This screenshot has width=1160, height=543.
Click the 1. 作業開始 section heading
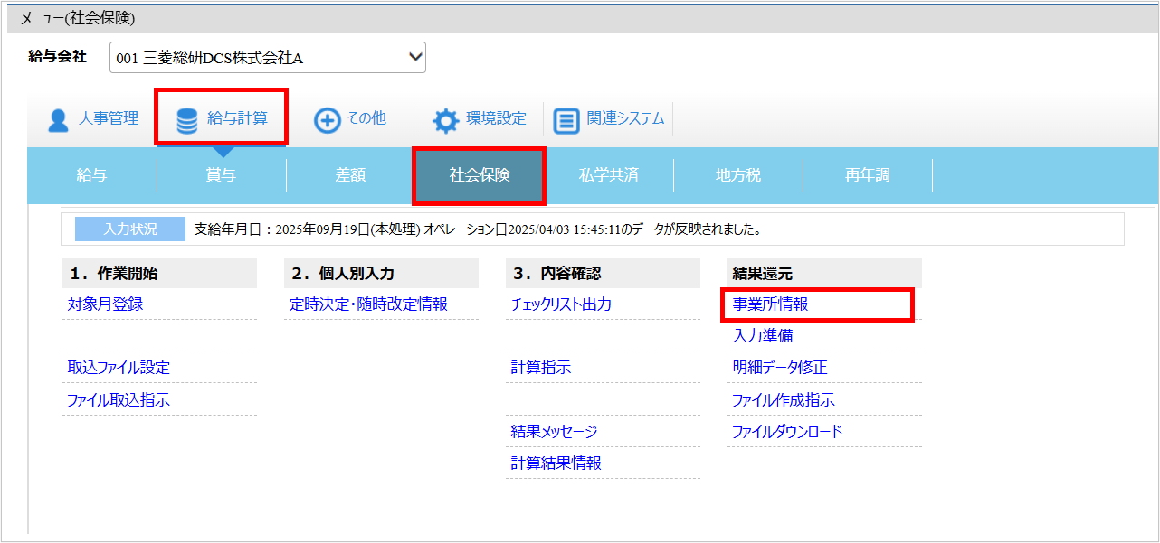point(159,274)
